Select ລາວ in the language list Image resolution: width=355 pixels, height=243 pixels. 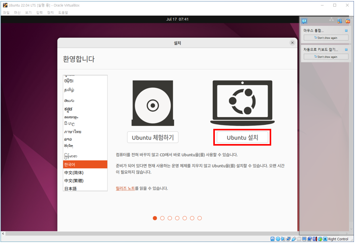[85, 139]
